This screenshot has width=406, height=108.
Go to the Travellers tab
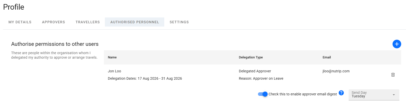[88, 22]
